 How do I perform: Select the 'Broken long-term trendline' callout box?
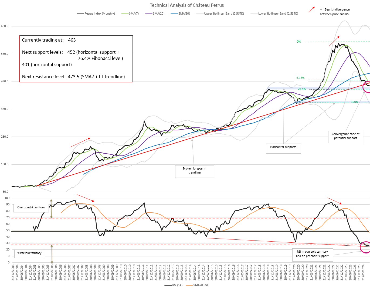195,171
